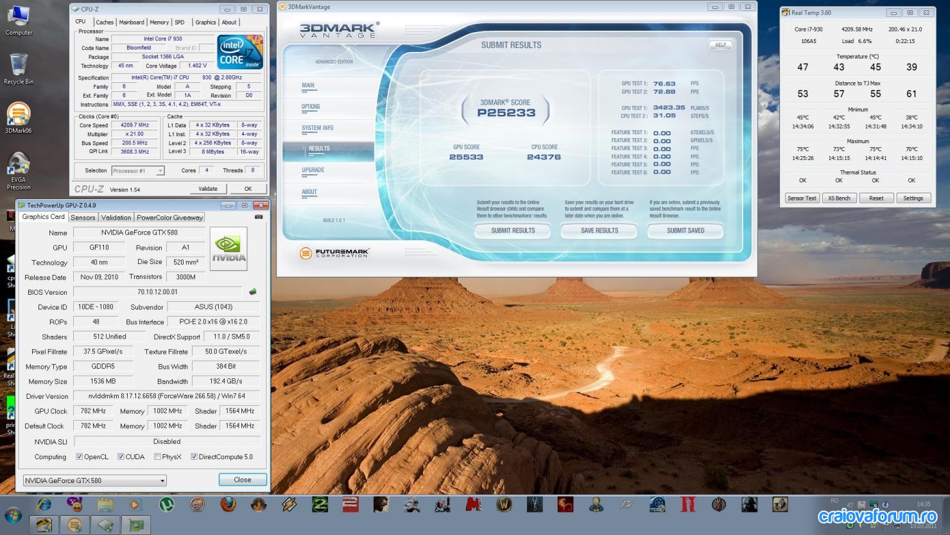Open the Recycle Bin desktop icon
950x535 pixels.
click(19, 69)
